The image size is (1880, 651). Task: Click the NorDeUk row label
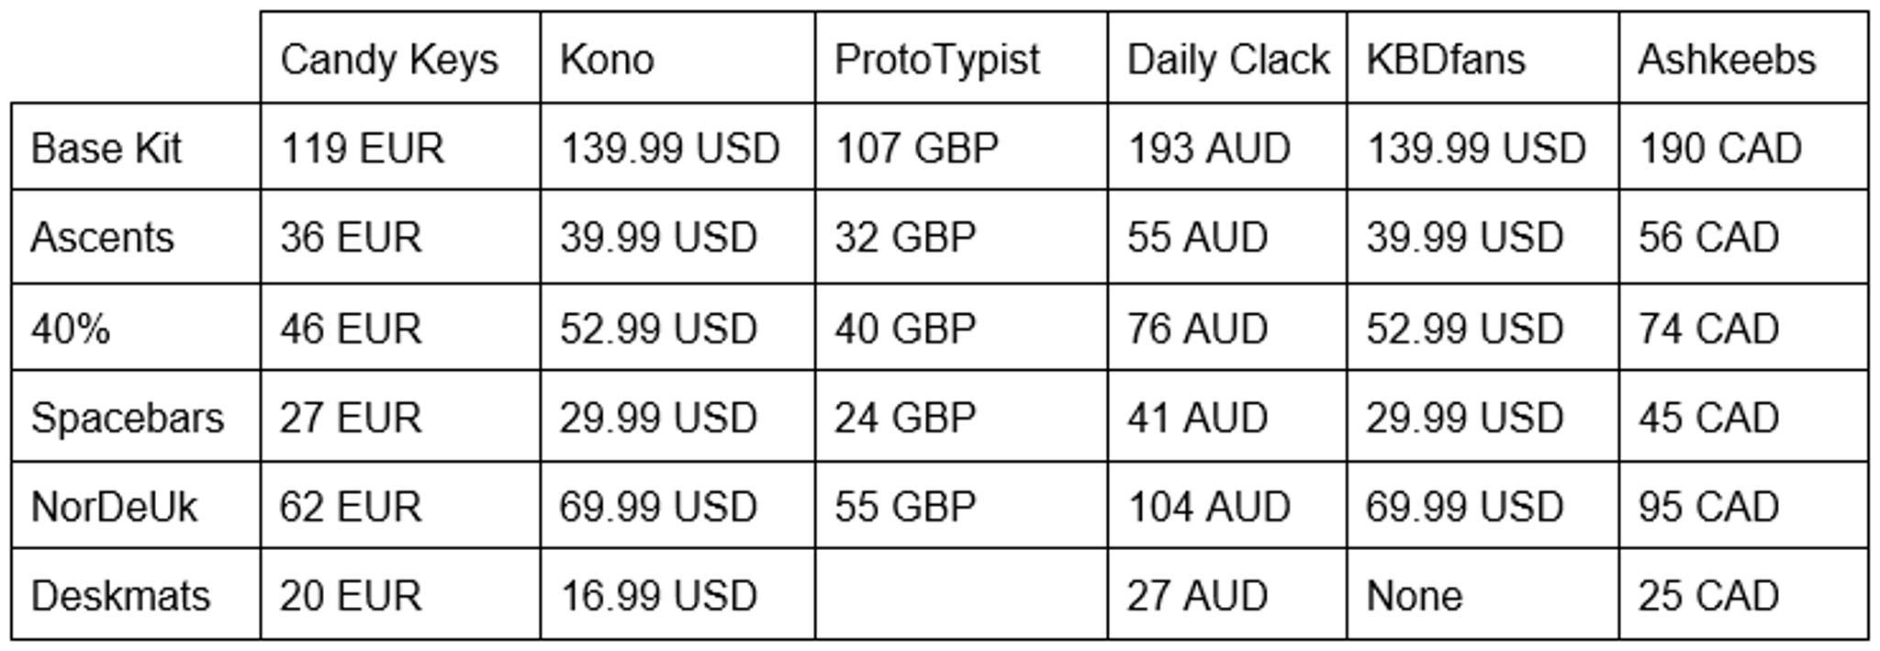pos(114,507)
